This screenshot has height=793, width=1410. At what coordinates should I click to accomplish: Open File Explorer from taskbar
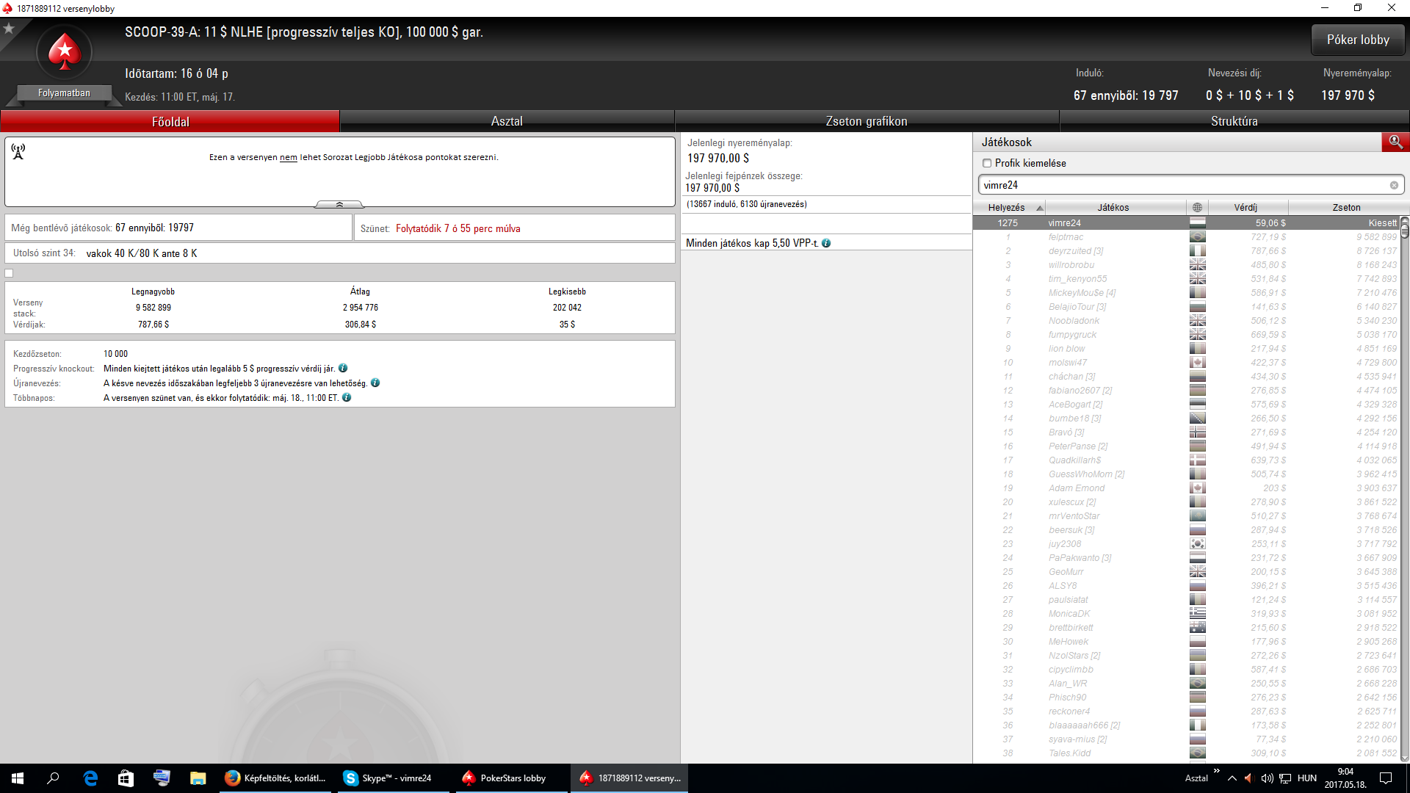pos(198,778)
